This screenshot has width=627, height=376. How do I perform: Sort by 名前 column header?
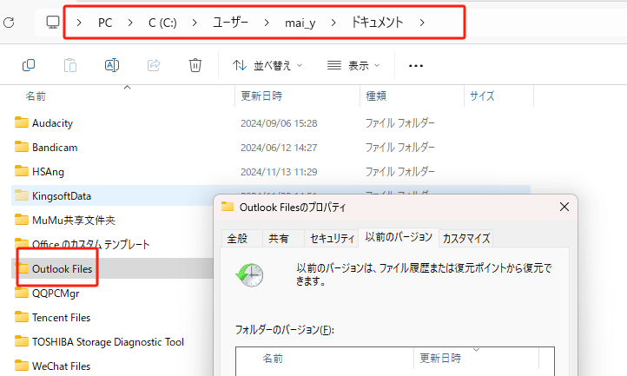[x=36, y=96]
